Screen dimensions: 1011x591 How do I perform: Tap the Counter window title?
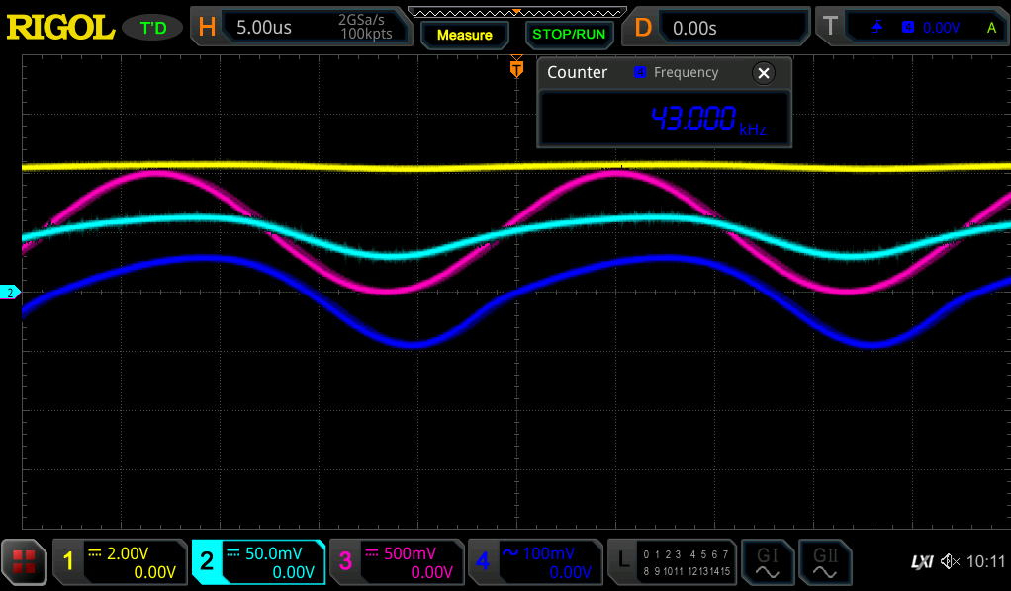pyautogui.click(x=577, y=72)
